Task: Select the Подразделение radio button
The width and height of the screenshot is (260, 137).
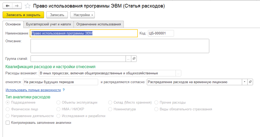Action: coord(8,103)
